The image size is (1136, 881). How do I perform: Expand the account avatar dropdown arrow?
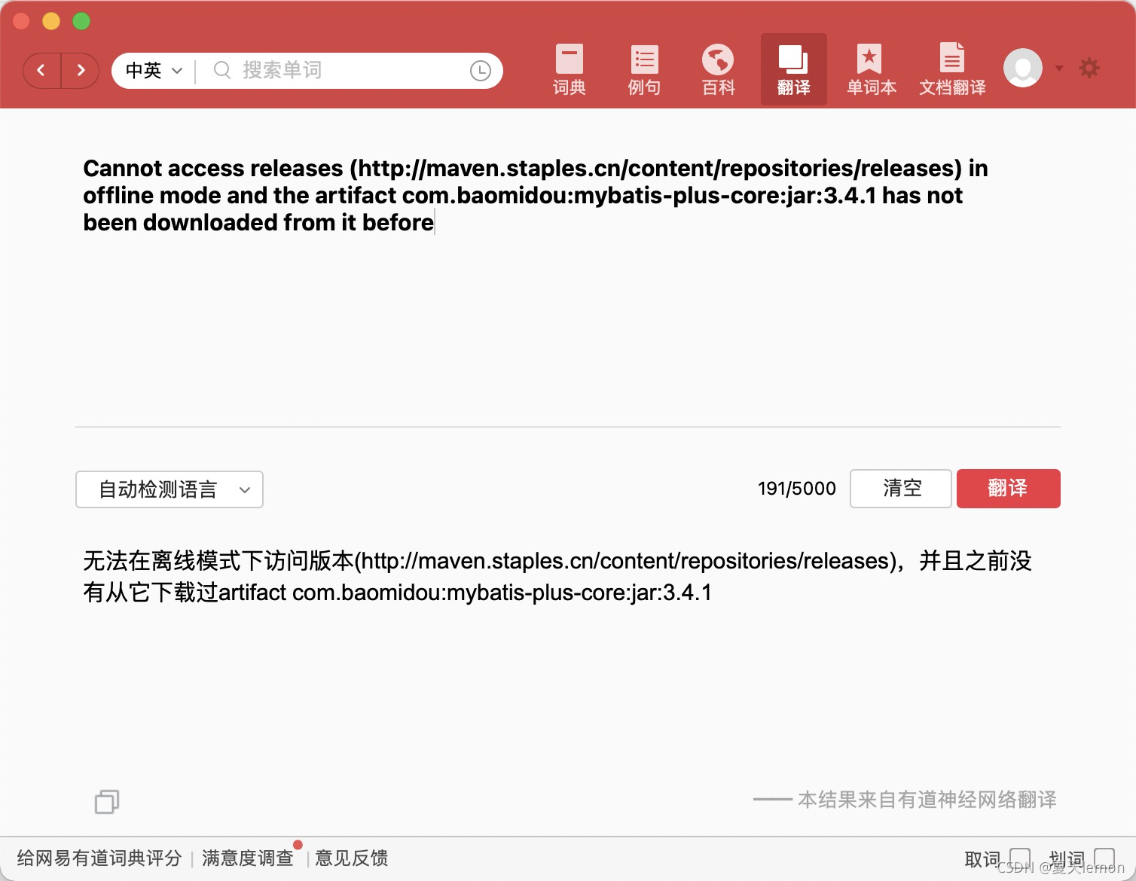pos(1058,68)
